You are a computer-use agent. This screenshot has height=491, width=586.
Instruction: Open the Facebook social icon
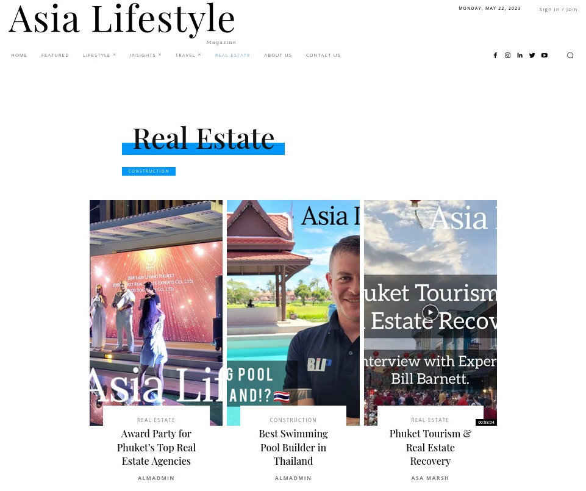point(495,56)
